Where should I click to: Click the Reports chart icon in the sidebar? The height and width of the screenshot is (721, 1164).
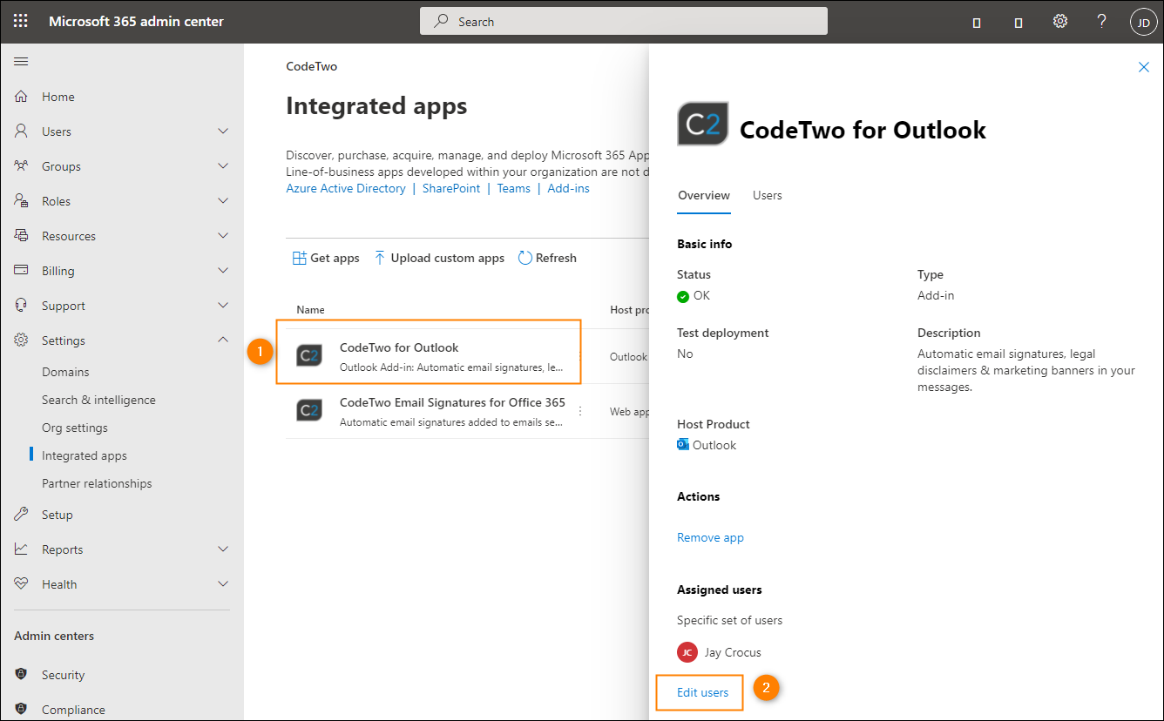point(22,549)
